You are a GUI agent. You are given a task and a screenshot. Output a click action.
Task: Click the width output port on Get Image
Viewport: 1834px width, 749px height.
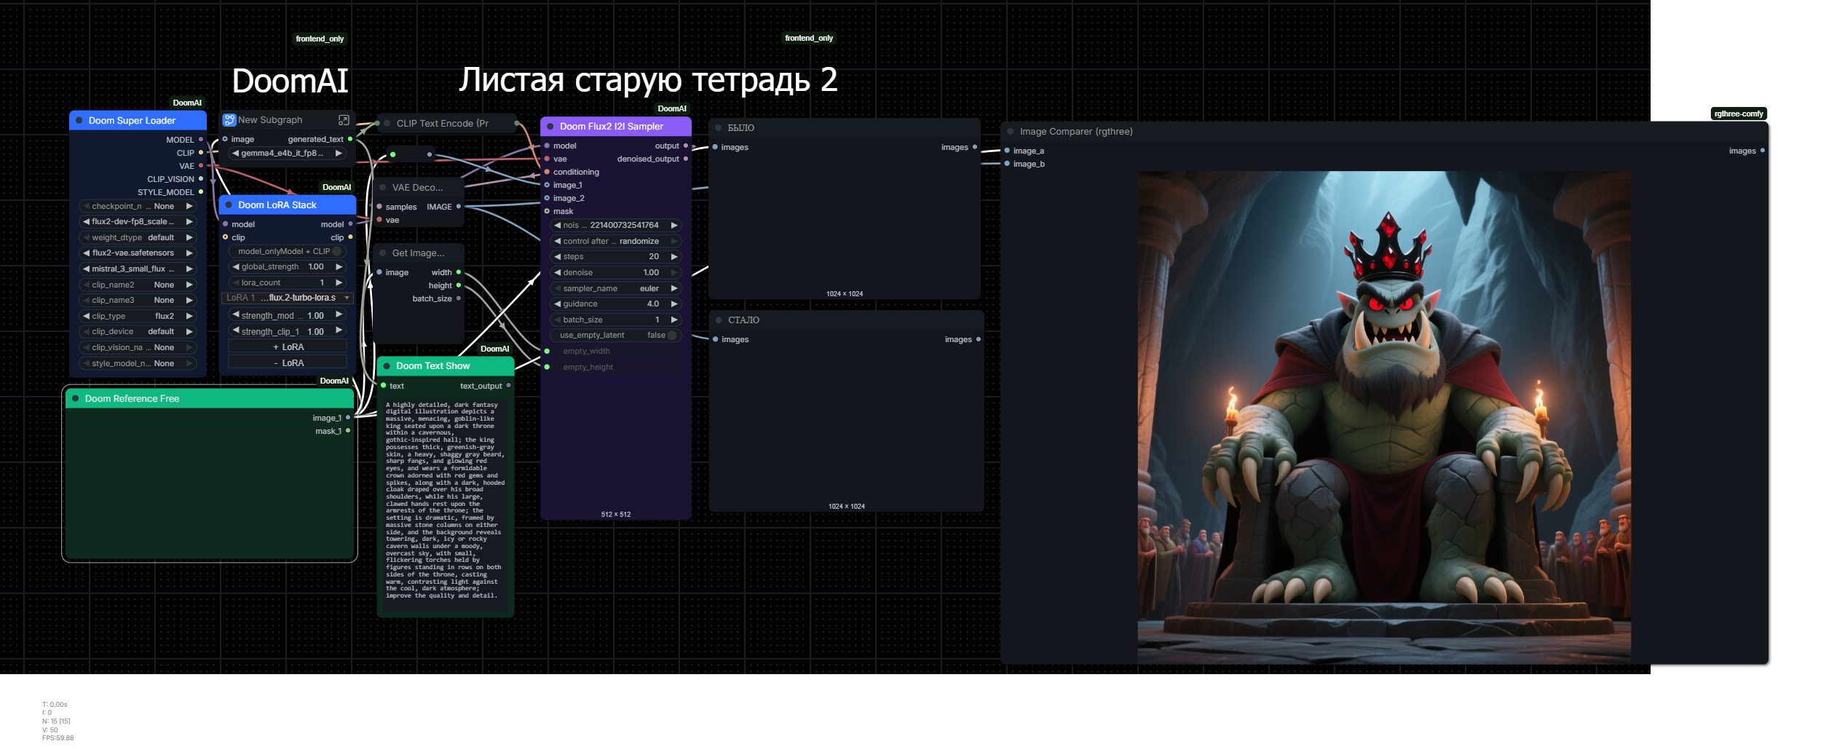tap(458, 272)
